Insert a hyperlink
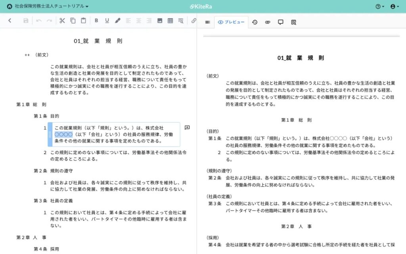Screen dimensions: 406x254 tap(193, 21)
